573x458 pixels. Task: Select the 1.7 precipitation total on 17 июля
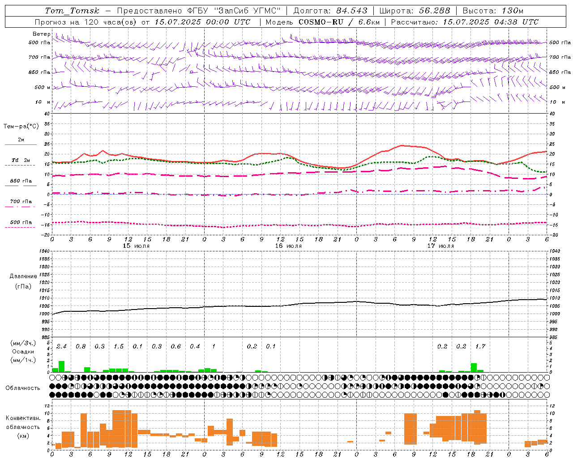pyautogui.click(x=480, y=347)
